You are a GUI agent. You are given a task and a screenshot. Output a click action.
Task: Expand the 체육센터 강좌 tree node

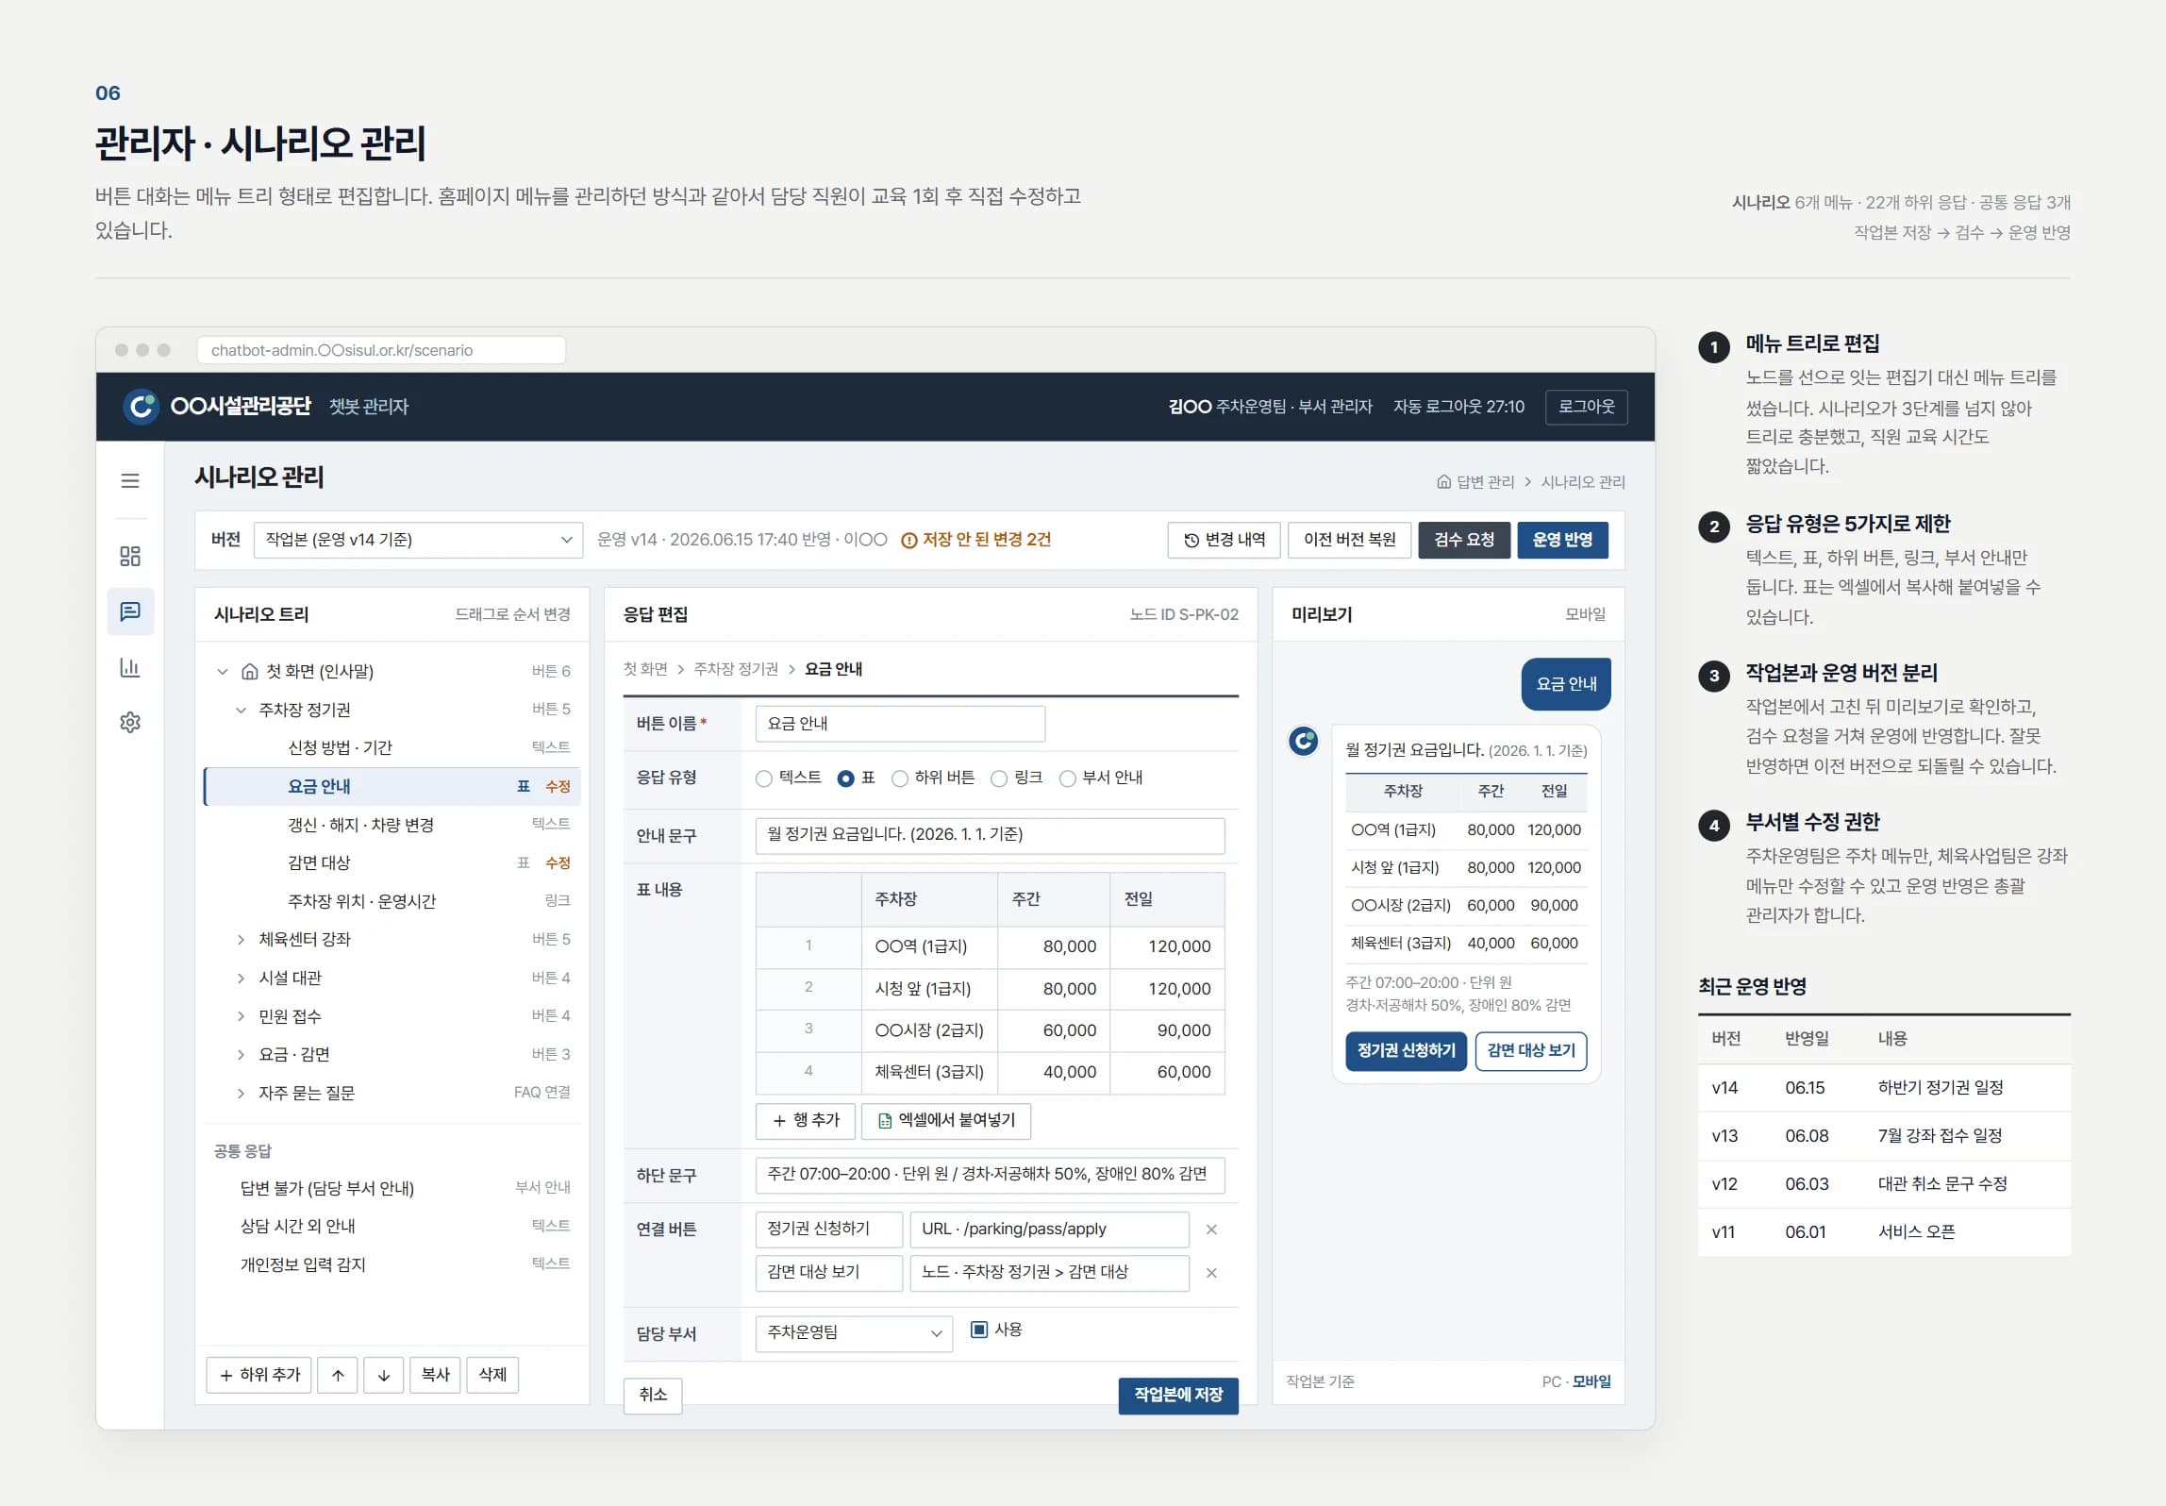click(241, 939)
